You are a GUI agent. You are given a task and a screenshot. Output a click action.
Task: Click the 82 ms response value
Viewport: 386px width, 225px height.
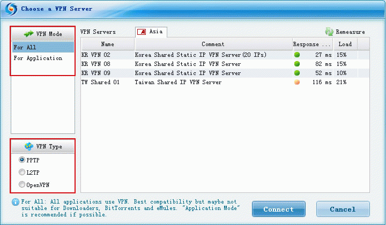tap(323, 64)
